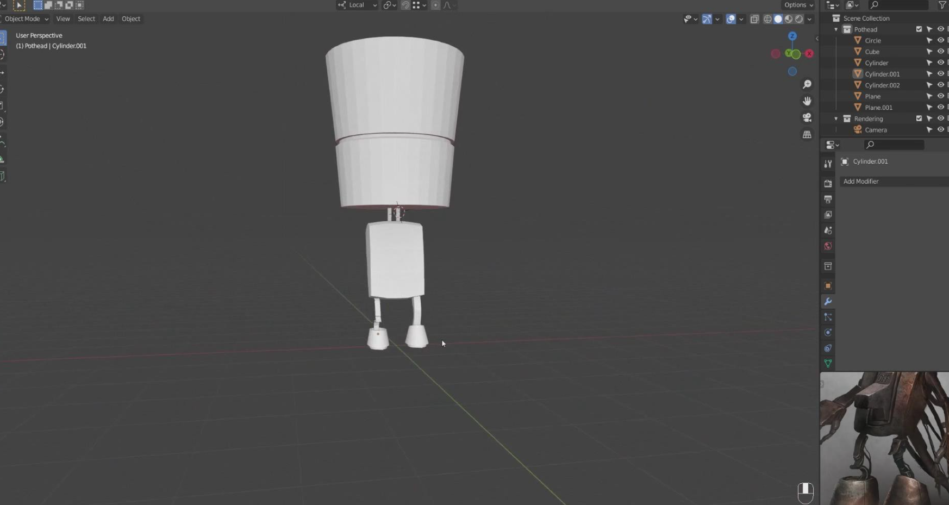Viewport: 949px width, 505px height.
Task: Uncheck the Rendering collection checkbox
Action: 919,119
